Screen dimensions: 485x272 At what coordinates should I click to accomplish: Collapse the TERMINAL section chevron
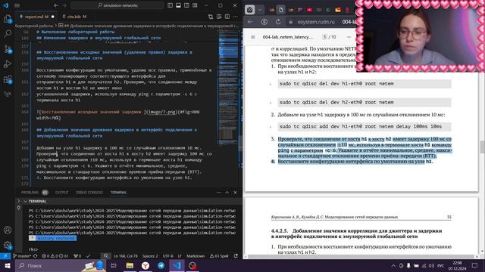25,201
